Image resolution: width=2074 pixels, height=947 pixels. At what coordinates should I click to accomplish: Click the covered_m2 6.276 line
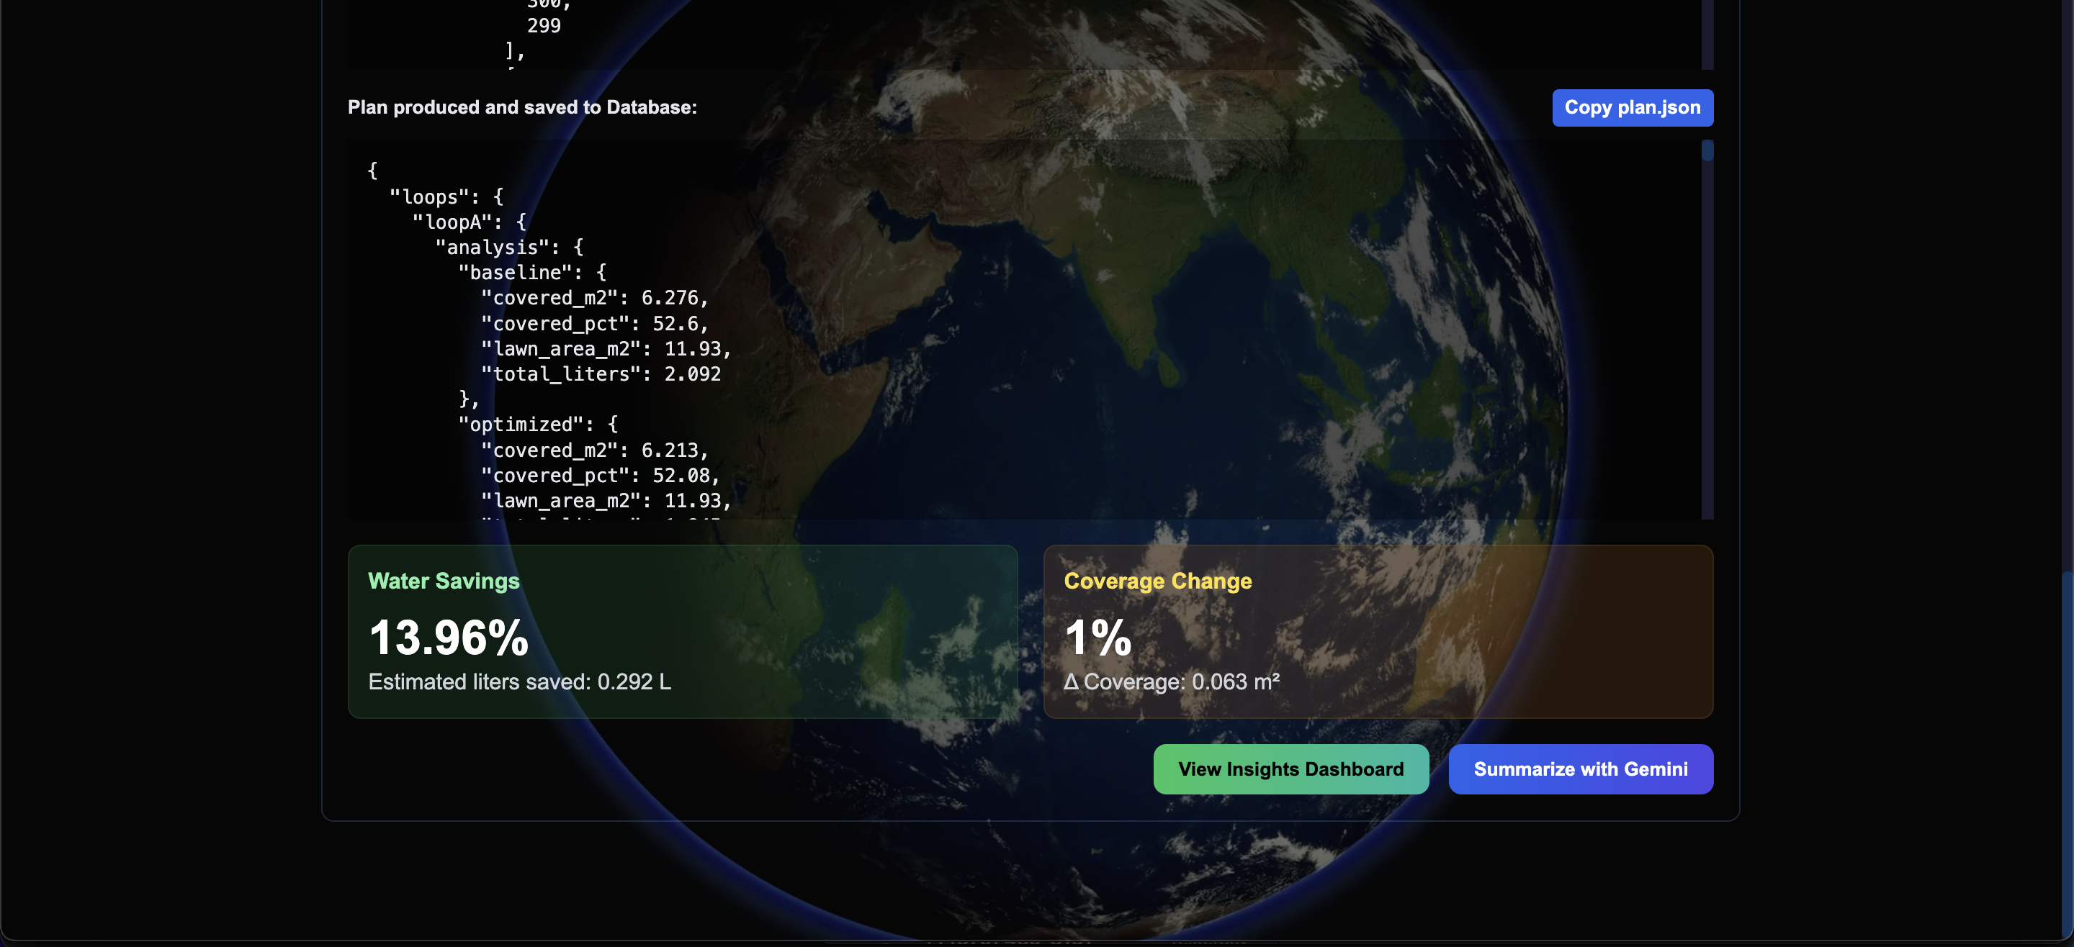[x=594, y=299]
